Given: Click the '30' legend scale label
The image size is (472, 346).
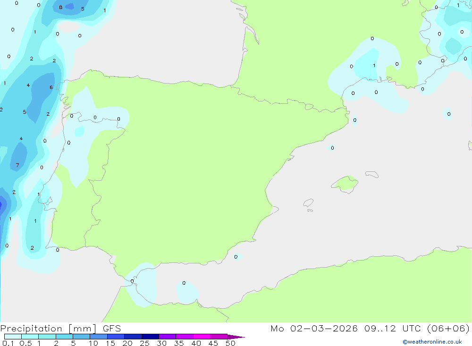Looking at the screenshot, I should pyautogui.click(x=162, y=343).
